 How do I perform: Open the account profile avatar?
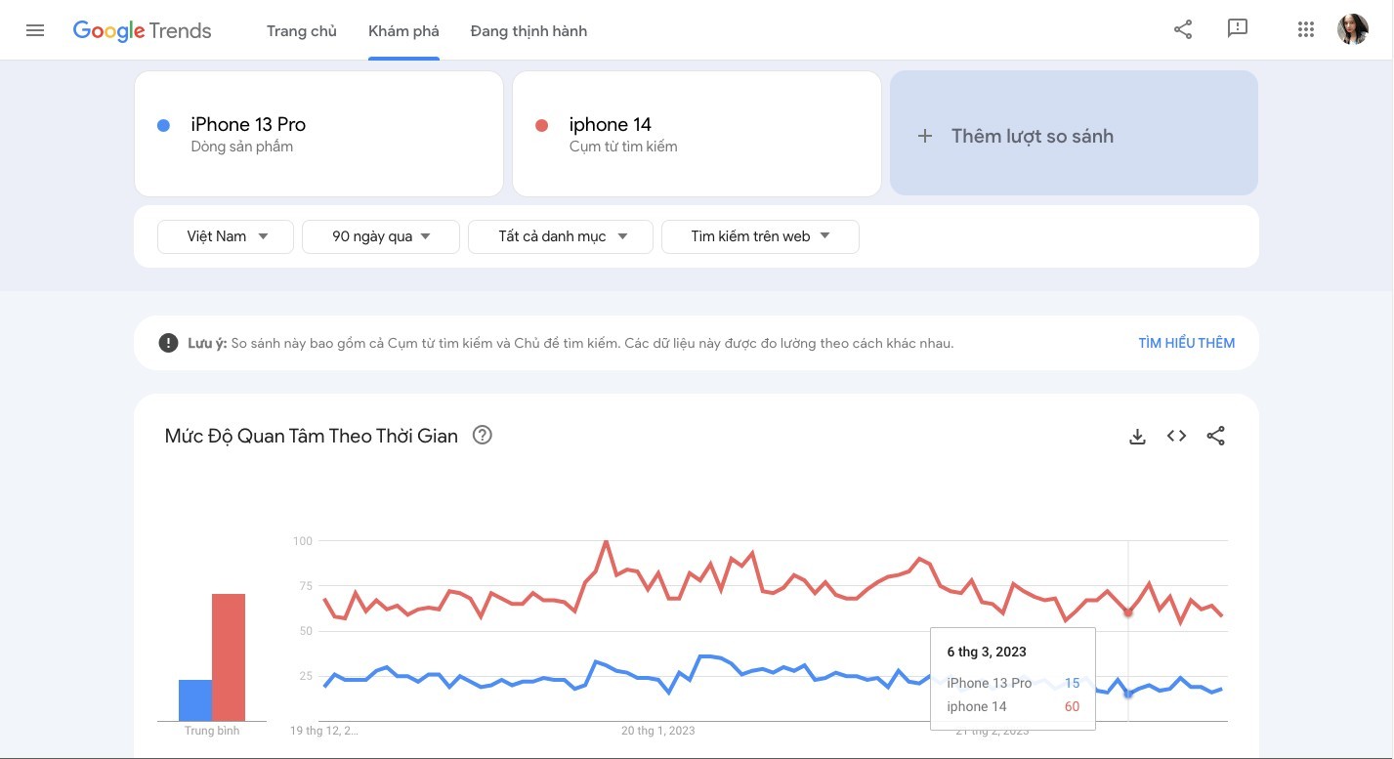pos(1353,29)
